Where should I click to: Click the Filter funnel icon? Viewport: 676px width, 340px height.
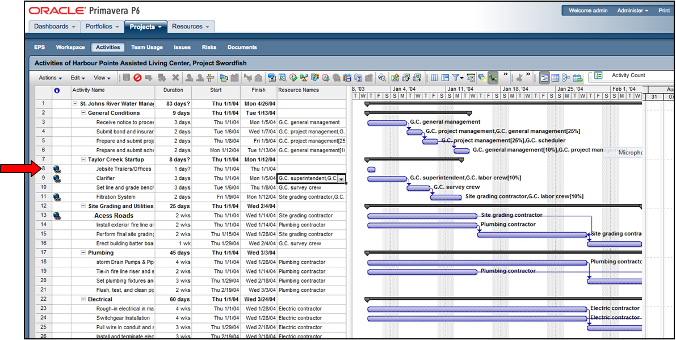click(457, 78)
